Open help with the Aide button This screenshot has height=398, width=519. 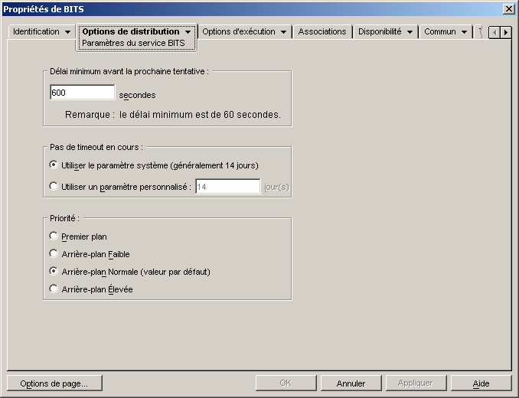(x=481, y=383)
